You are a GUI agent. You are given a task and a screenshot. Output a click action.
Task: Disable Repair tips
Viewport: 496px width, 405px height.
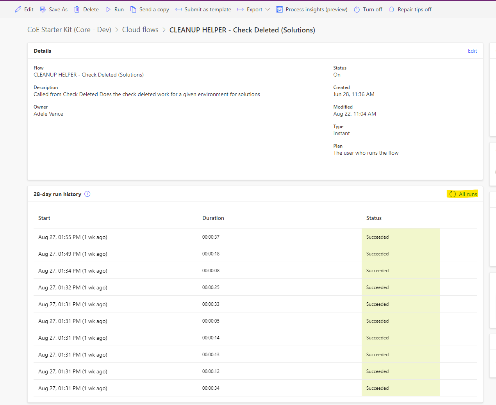pos(391,9)
